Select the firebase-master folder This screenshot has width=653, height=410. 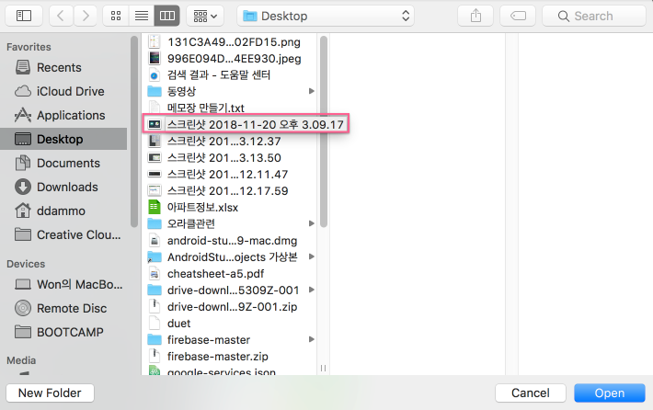click(x=229, y=339)
